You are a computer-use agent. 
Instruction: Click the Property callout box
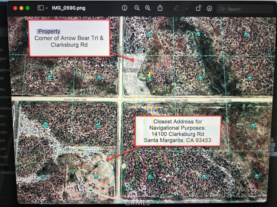coord(69,38)
